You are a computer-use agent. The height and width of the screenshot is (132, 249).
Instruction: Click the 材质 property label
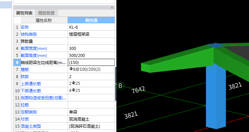pyautogui.click(x=25, y=119)
